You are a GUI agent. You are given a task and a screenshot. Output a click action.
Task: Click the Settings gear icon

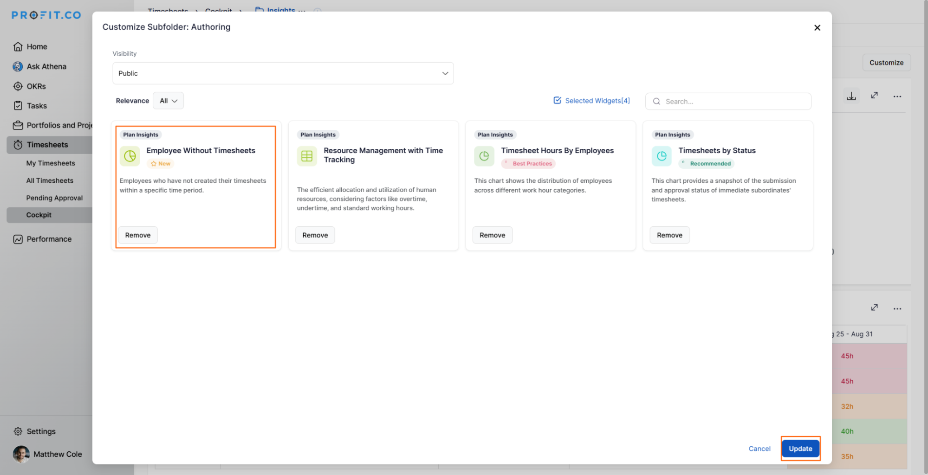18,431
